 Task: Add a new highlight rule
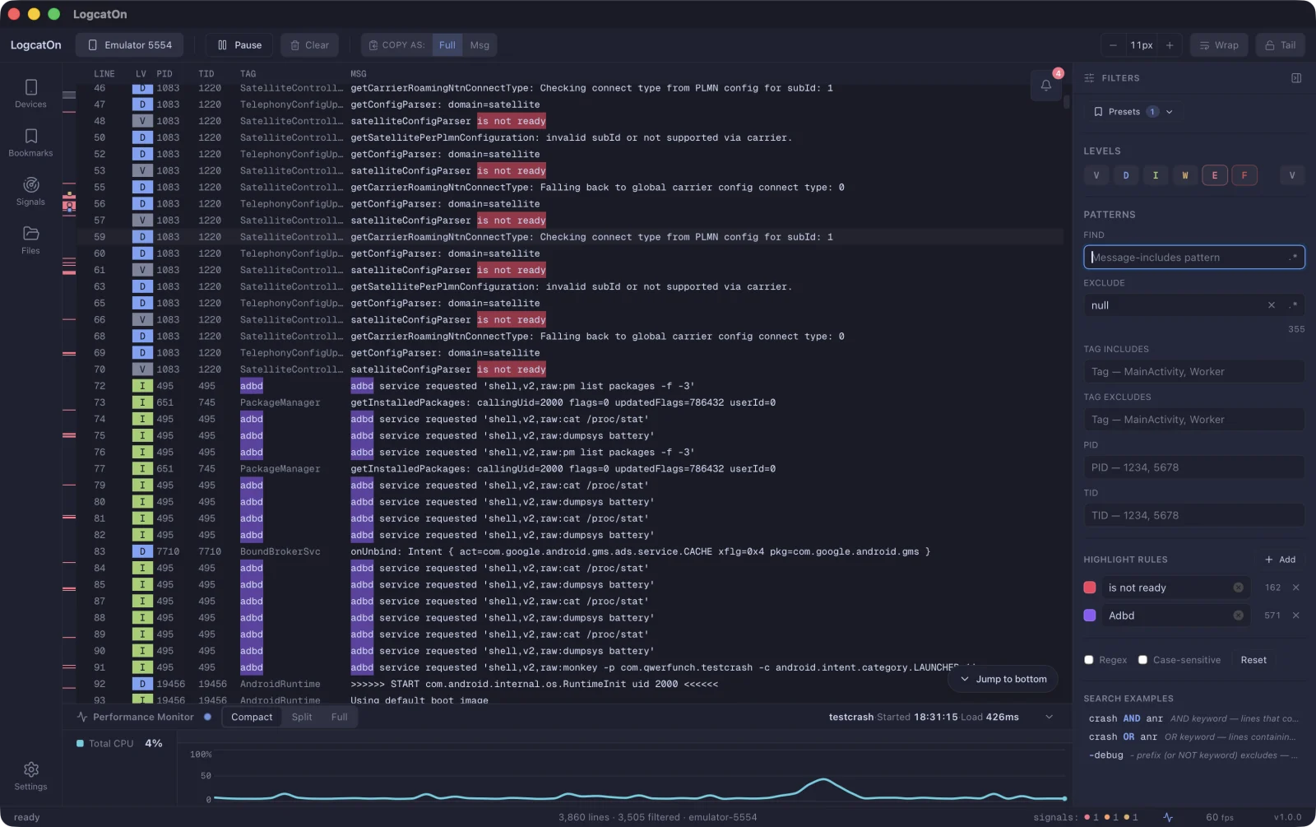point(1280,560)
